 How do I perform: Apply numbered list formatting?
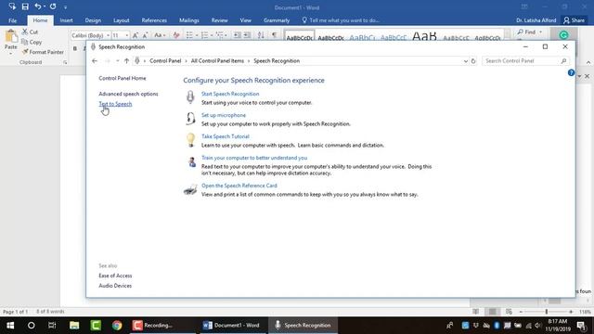tap(205, 35)
